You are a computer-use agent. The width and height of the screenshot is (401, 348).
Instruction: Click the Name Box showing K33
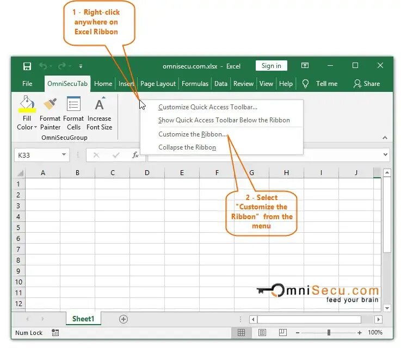(x=37, y=155)
